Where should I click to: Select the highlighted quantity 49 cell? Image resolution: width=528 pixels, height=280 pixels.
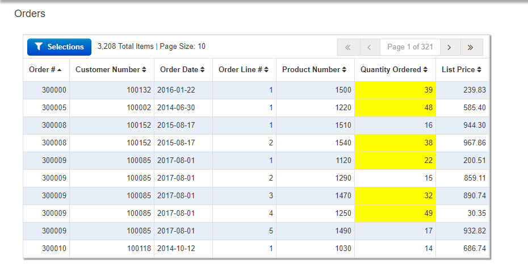(x=395, y=214)
